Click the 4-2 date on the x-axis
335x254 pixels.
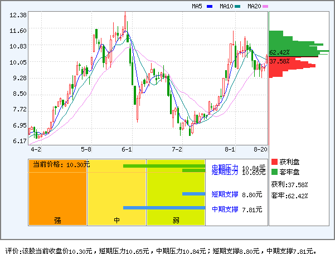click(36, 149)
